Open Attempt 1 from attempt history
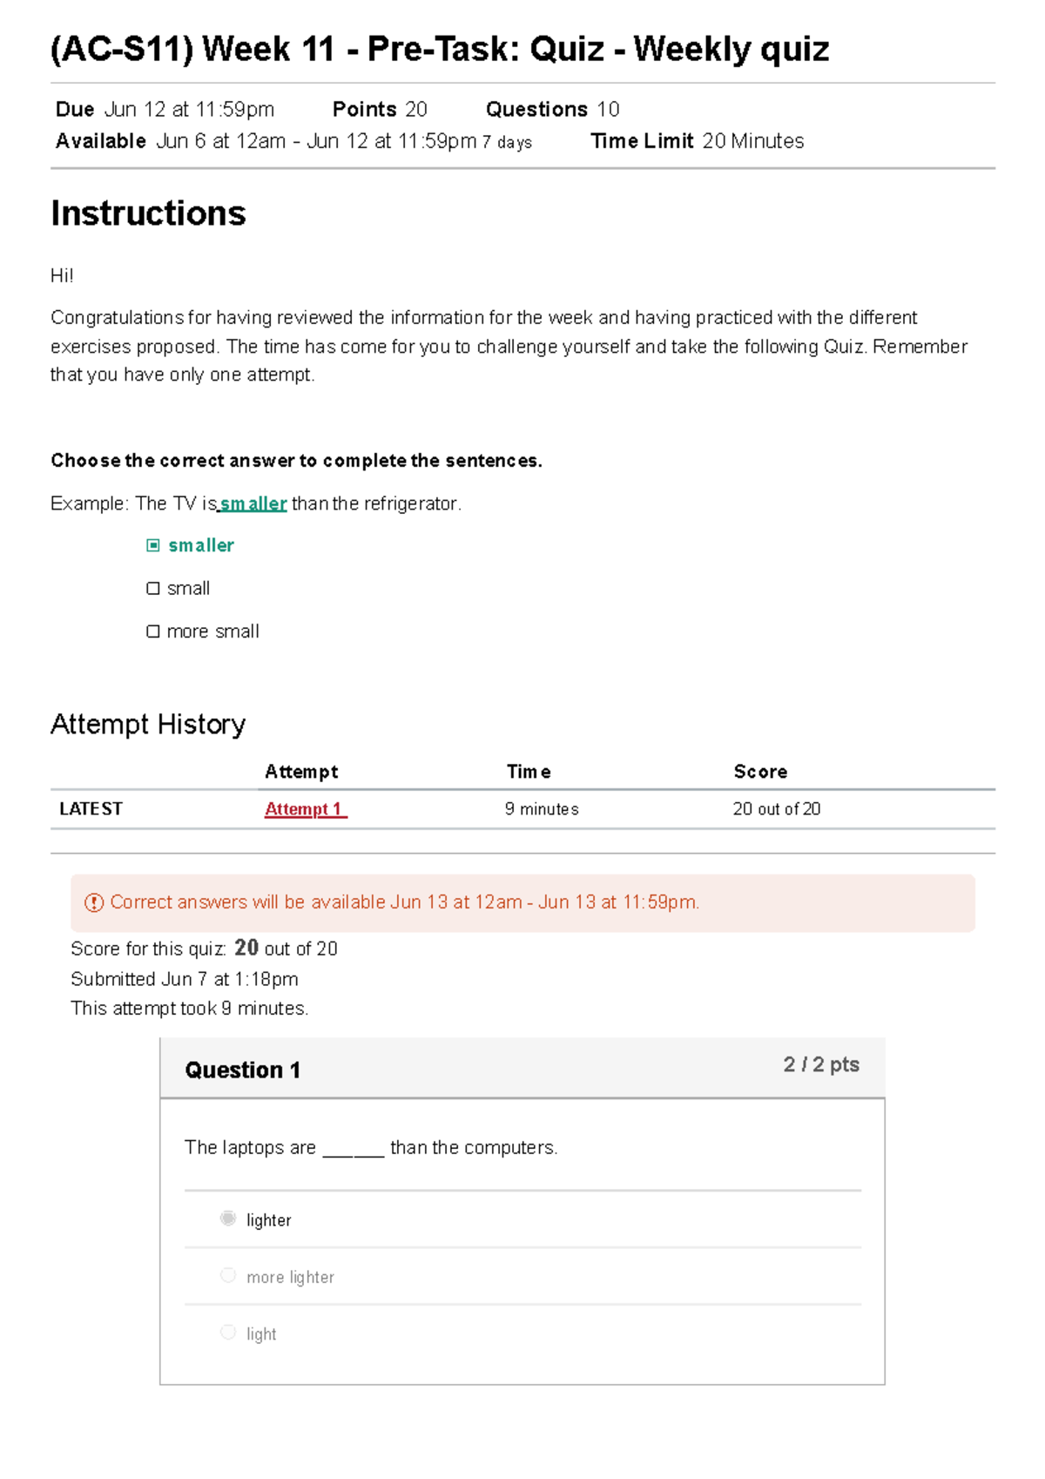 tap(304, 808)
